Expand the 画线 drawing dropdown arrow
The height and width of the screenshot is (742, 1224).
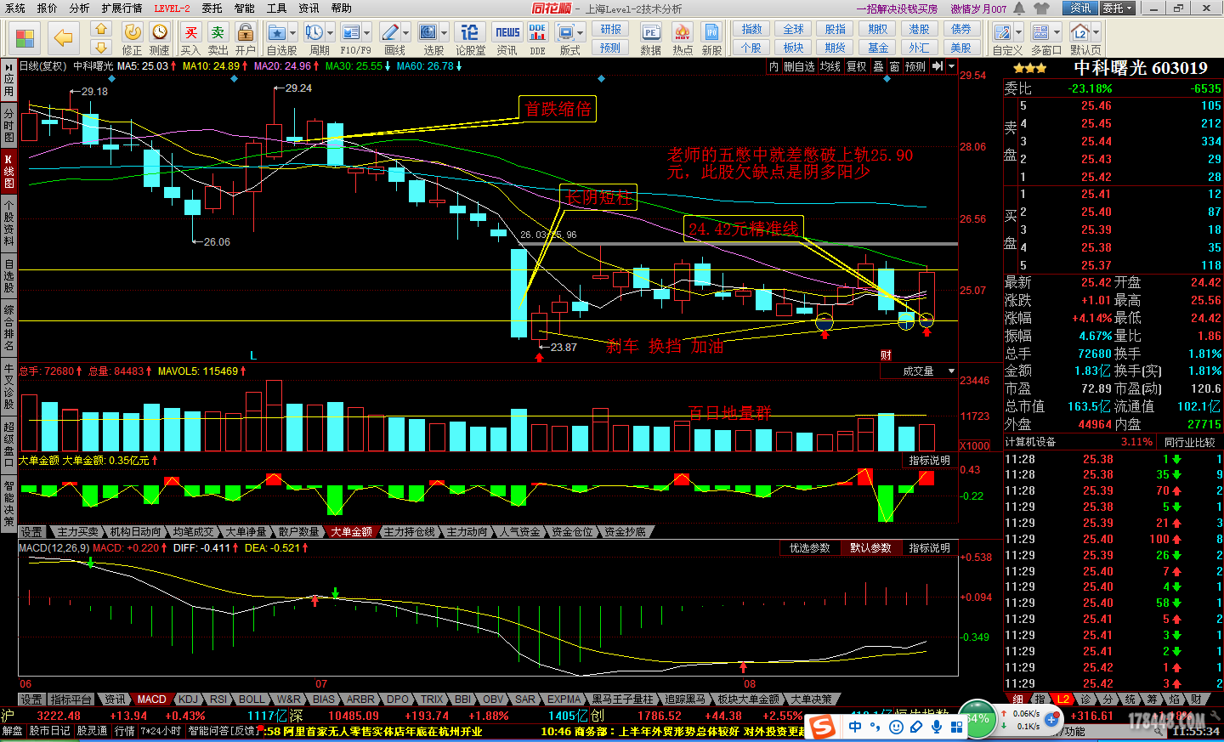405,33
